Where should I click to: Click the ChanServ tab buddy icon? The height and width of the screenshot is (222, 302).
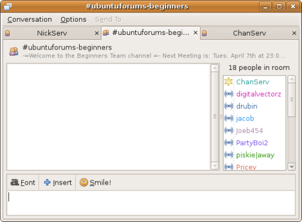pyautogui.click(x=204, y=33)
